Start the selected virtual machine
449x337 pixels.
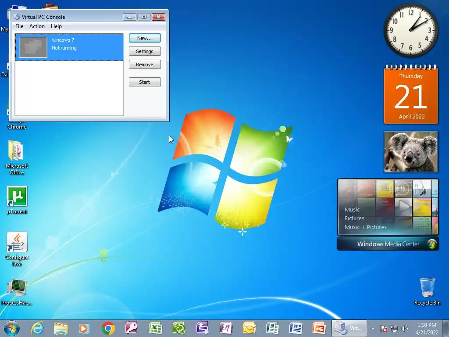click(x=145, y=82)
